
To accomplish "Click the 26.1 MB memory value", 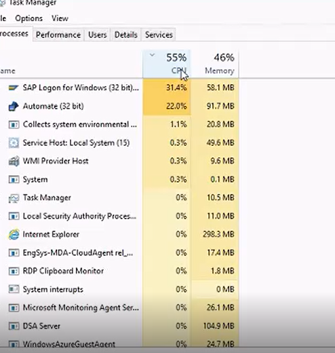I will pyautogui.click(x=220, y=308).
